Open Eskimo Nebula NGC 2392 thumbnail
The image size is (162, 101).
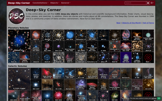pyautogui.click(x=148, y=35)
